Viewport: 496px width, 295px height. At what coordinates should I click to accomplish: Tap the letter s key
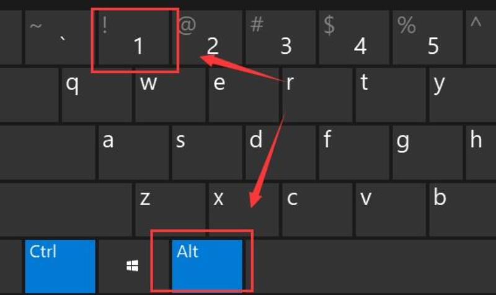tap(207, 152)
